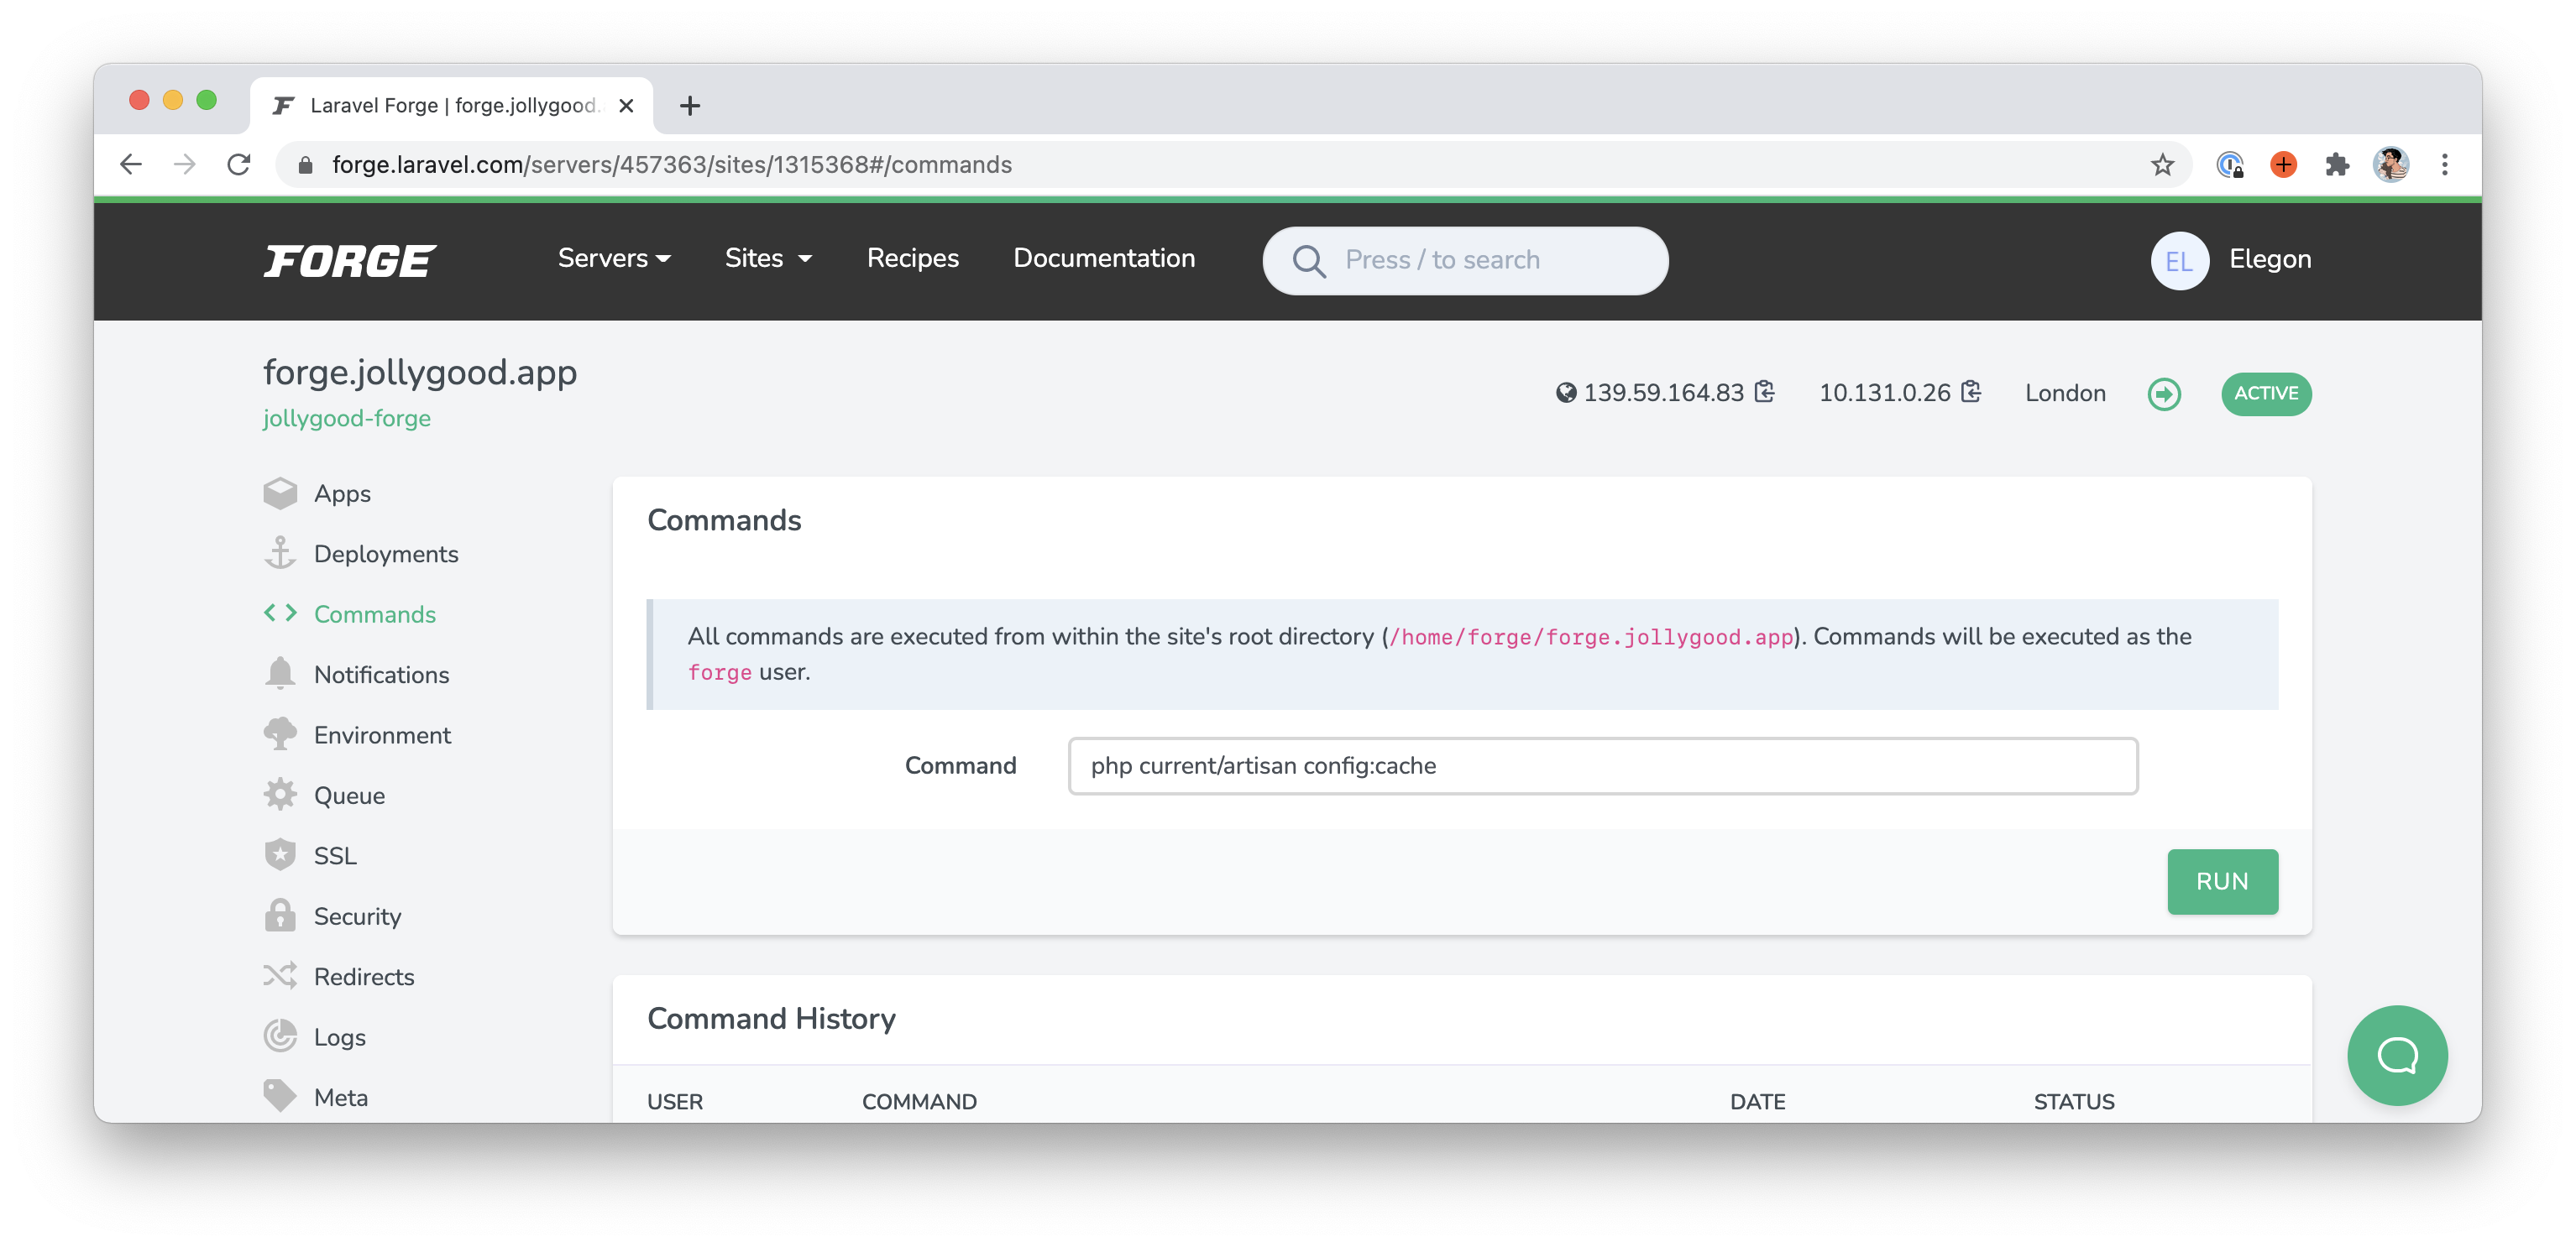
Task: Expand the Sites dropdown menu
Action: coord(769,258)
